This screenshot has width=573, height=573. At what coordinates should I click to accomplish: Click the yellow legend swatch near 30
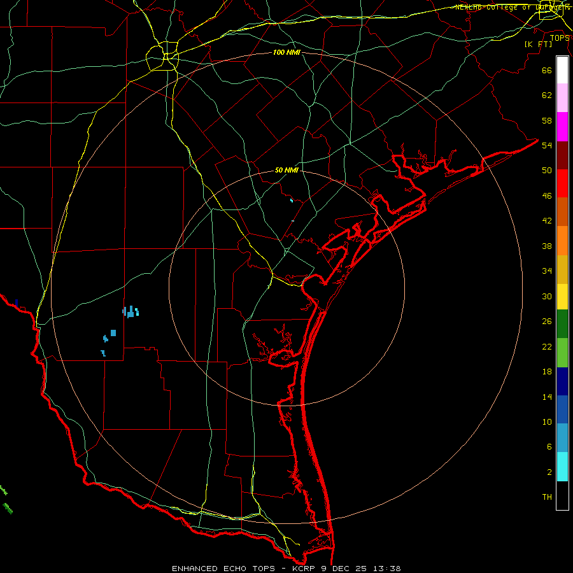(562, 296)
